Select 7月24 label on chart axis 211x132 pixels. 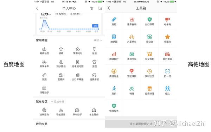[x=43, y=31]
